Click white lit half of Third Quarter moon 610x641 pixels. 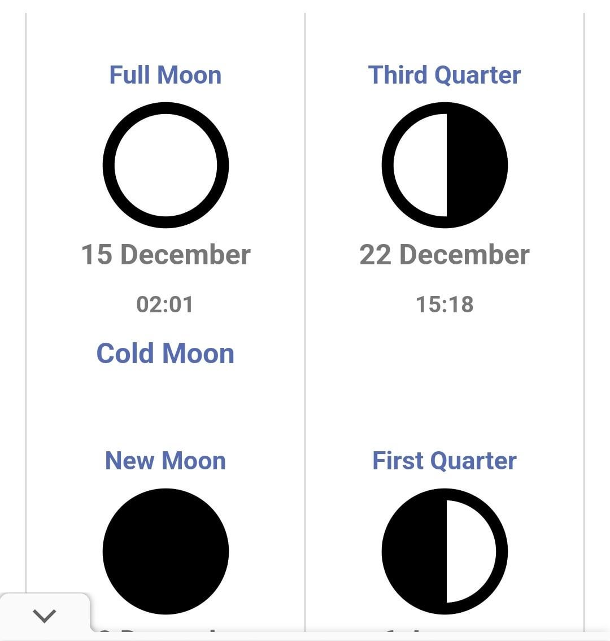(x=420, y=165)
